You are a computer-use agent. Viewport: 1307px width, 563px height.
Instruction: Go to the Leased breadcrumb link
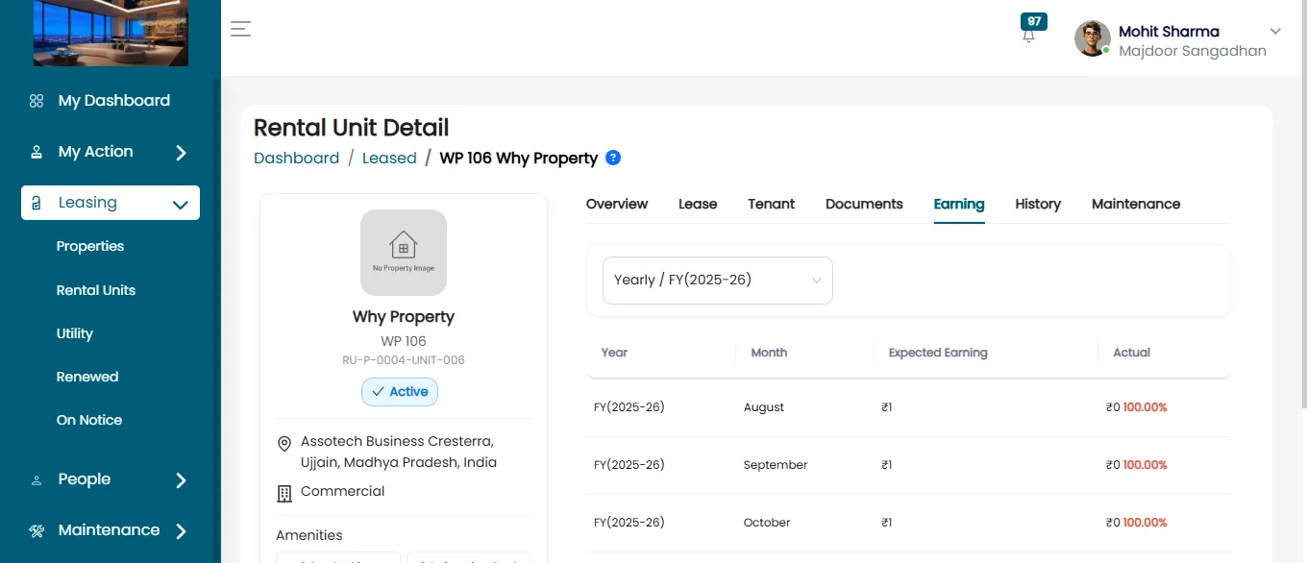(389, 158)
